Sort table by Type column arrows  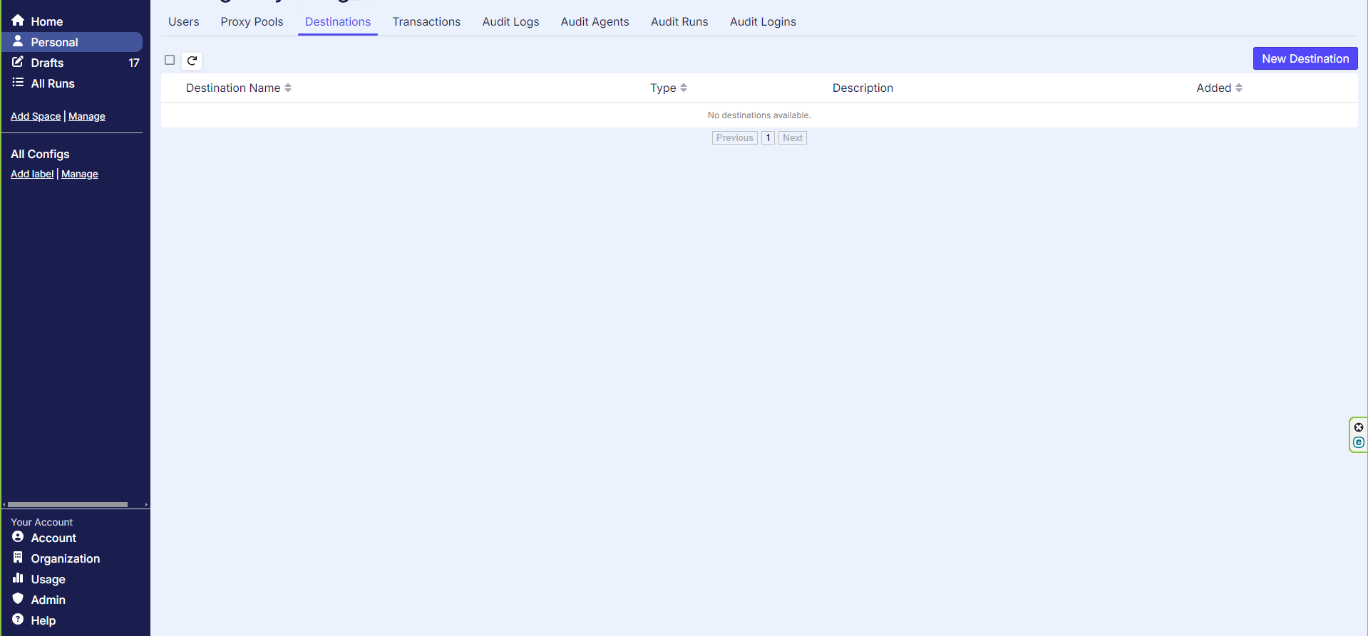point(684,88)
